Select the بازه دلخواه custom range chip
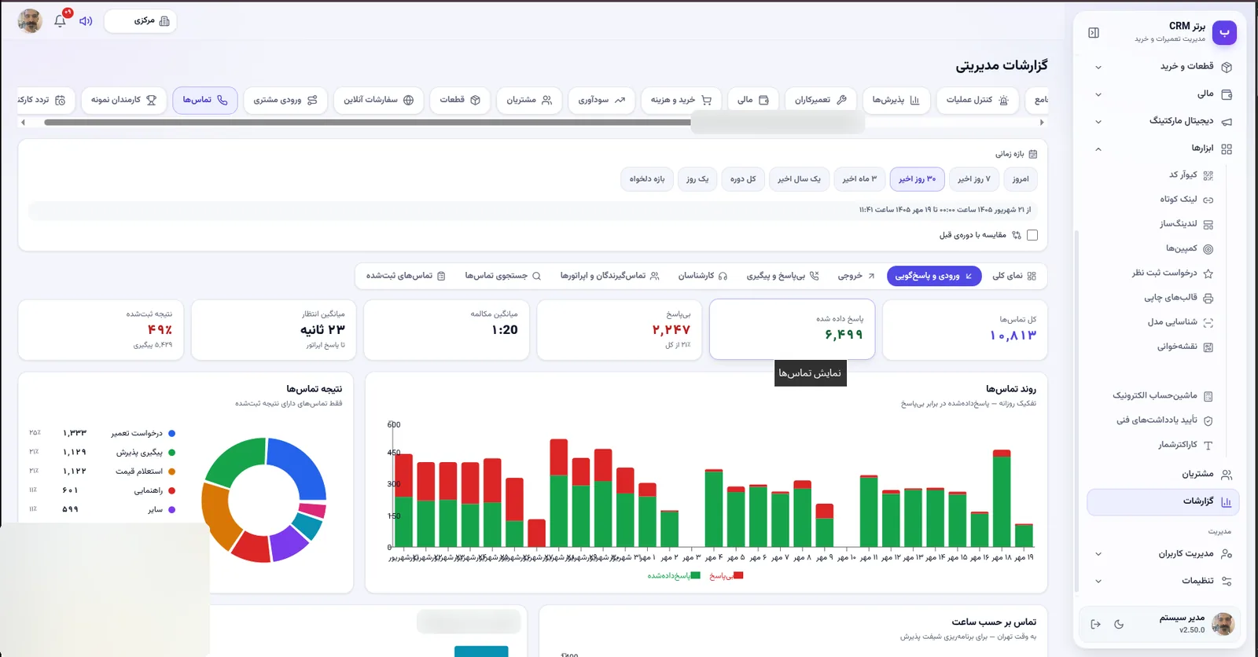Screen dimensions: 1258x657 647,179
